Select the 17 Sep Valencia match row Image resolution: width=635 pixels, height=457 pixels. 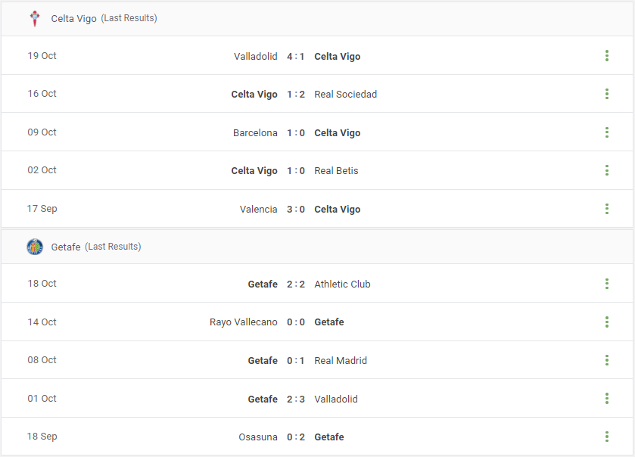point(317,209)
